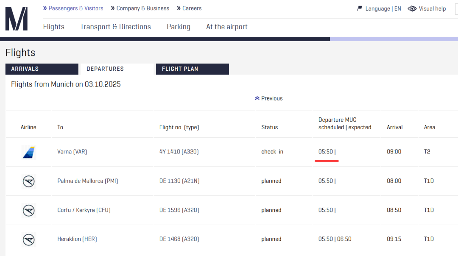Open the Careers link

pos(192,8)
